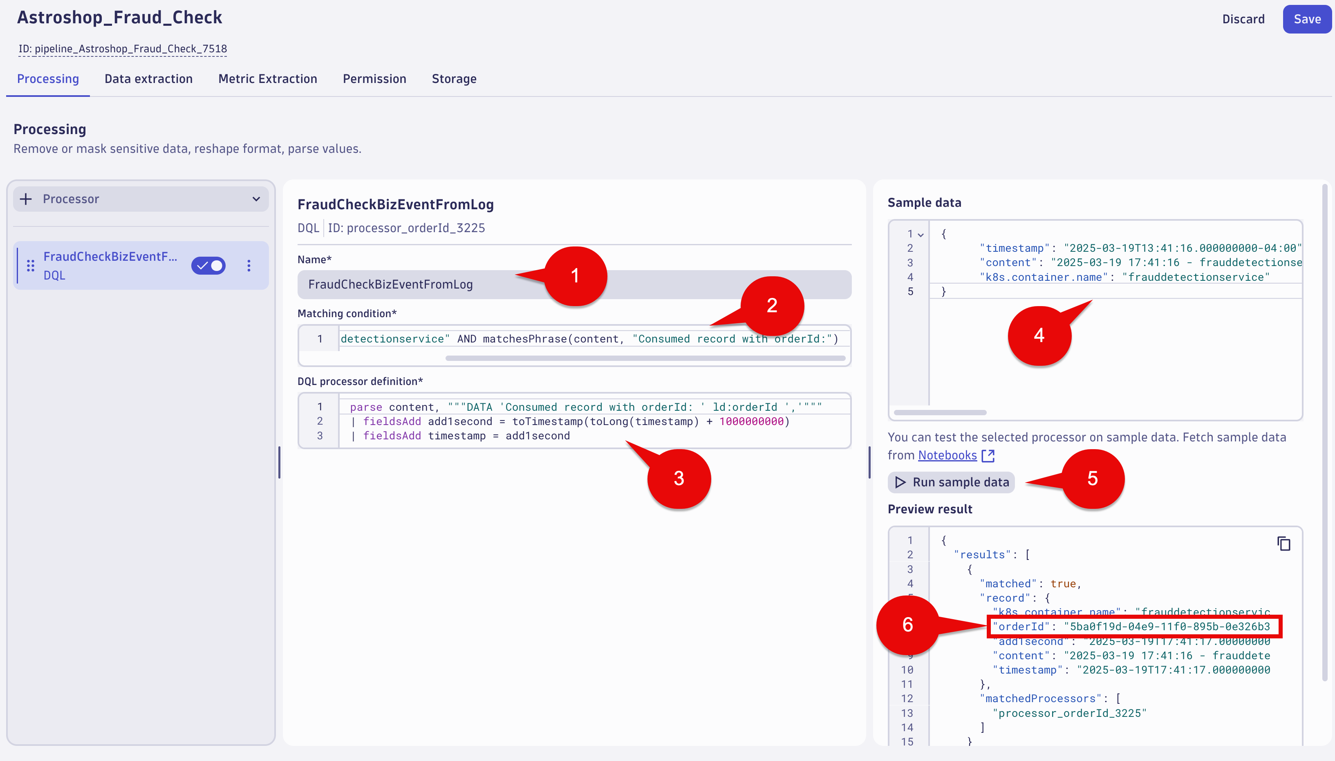Viewport: 1335px width, 761px height.
Task: Click the Sample data editor horizontal scrollbar
Action: tap(940, 412)
